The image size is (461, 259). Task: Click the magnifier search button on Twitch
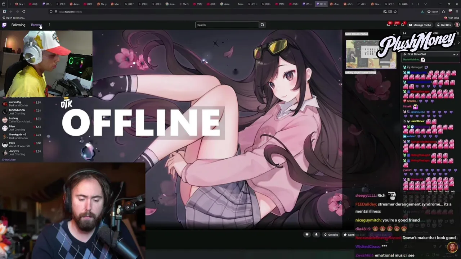point(262,25)
